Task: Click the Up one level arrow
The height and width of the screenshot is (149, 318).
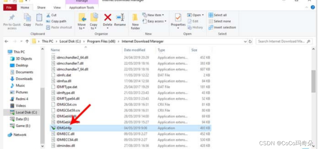Action: 27,41
